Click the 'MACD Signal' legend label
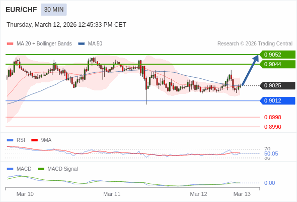Image resolution: width=297 pixels, height=202 pixels. click(63, 169)
